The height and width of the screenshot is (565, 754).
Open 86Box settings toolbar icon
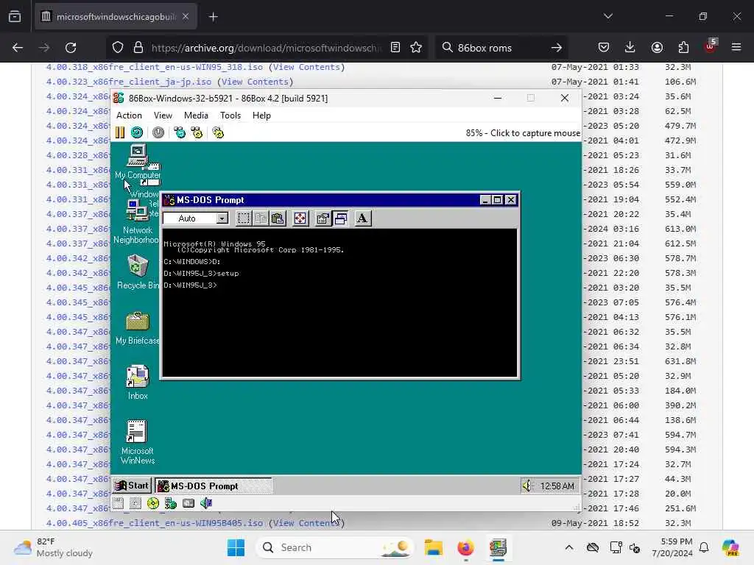coord(218,132)
